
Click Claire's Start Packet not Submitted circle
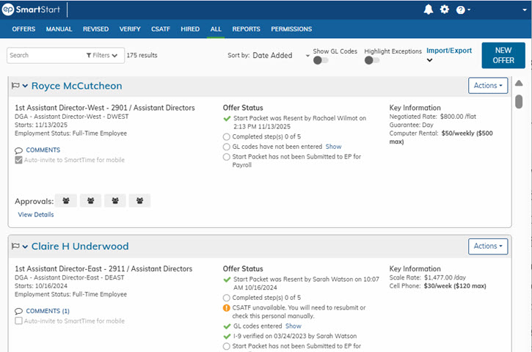[226, 346]
